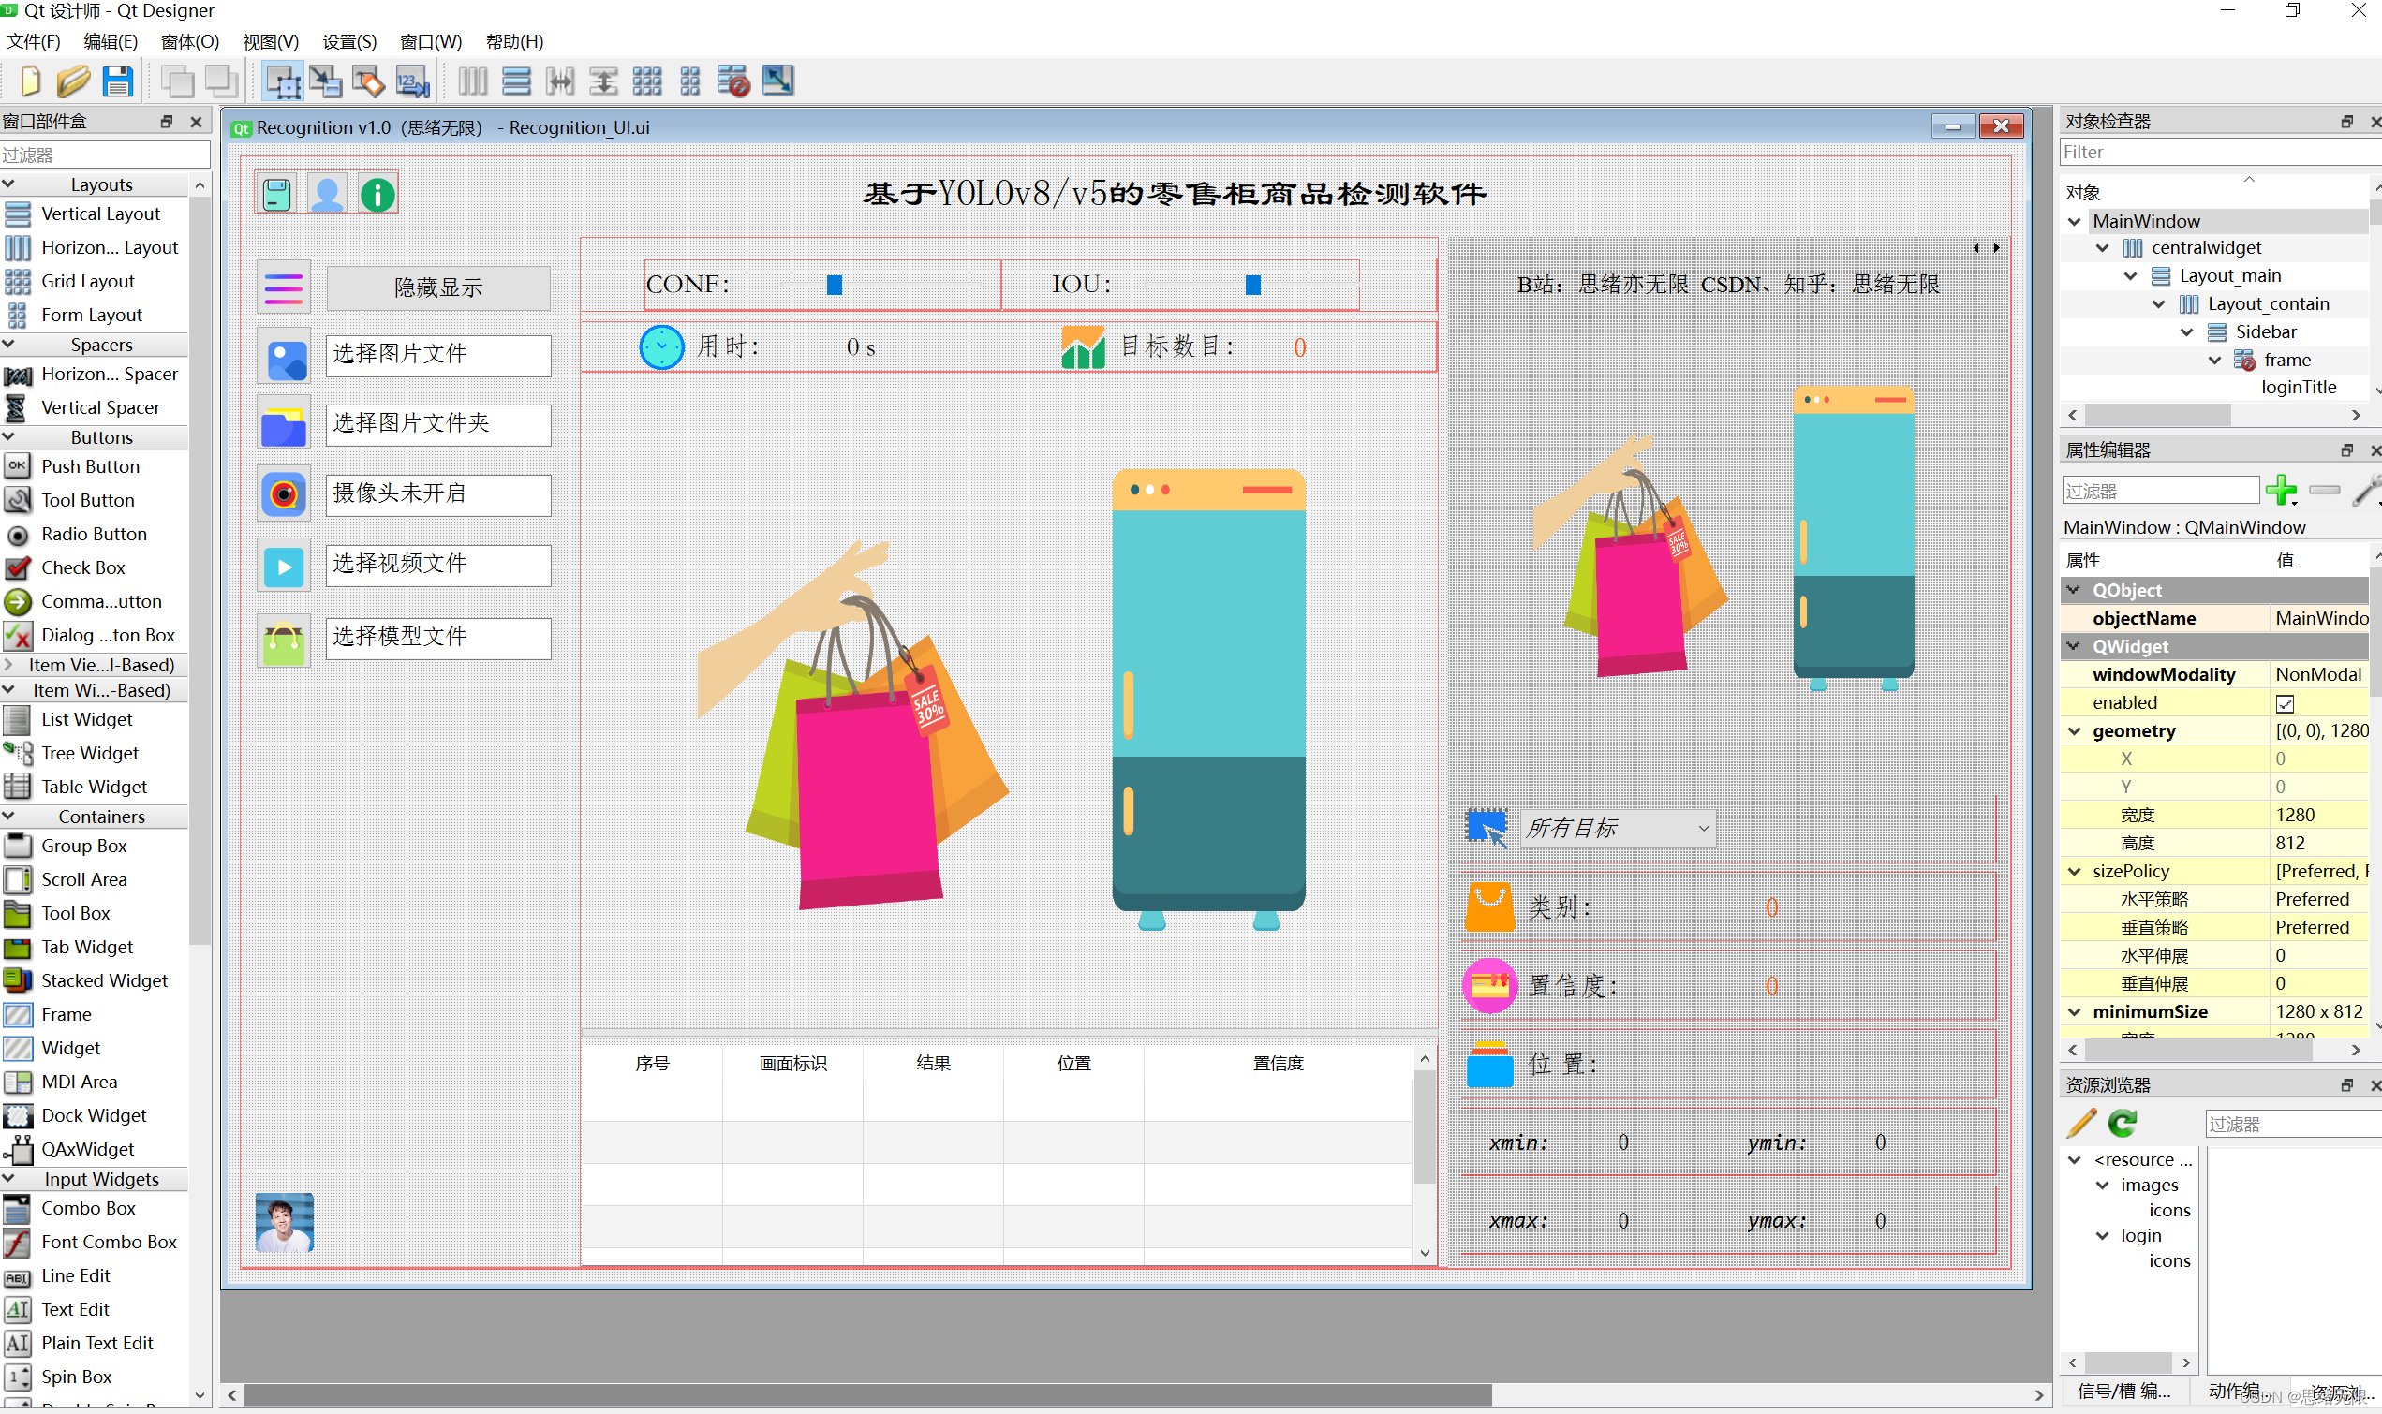
Task: Click Lay Out Horizontally toolbar icon
Action: (473, 82)
